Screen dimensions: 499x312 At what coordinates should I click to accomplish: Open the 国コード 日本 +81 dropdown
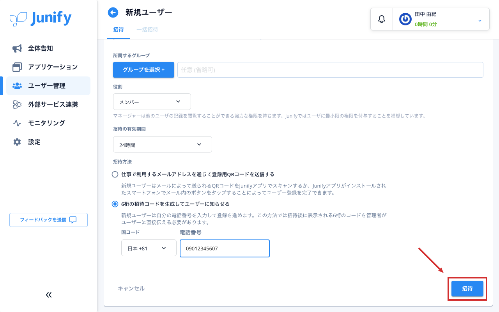149,248
